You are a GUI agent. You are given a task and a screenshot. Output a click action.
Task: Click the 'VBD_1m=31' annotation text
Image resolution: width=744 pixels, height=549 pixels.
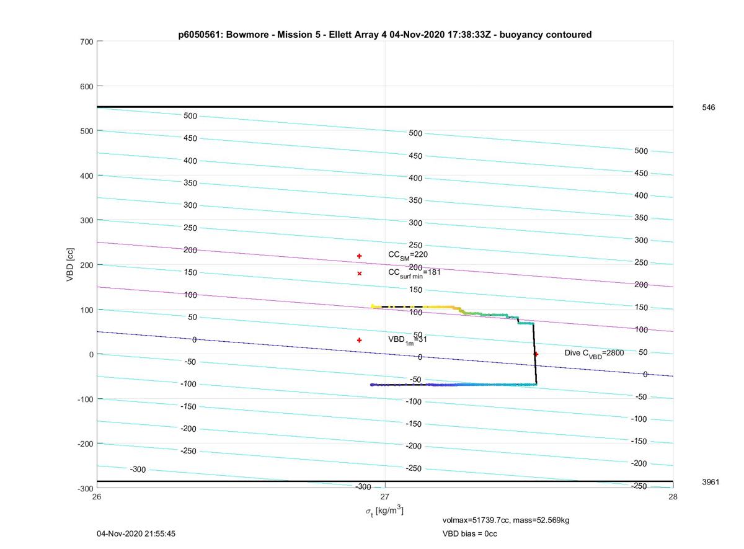(408, 340)
